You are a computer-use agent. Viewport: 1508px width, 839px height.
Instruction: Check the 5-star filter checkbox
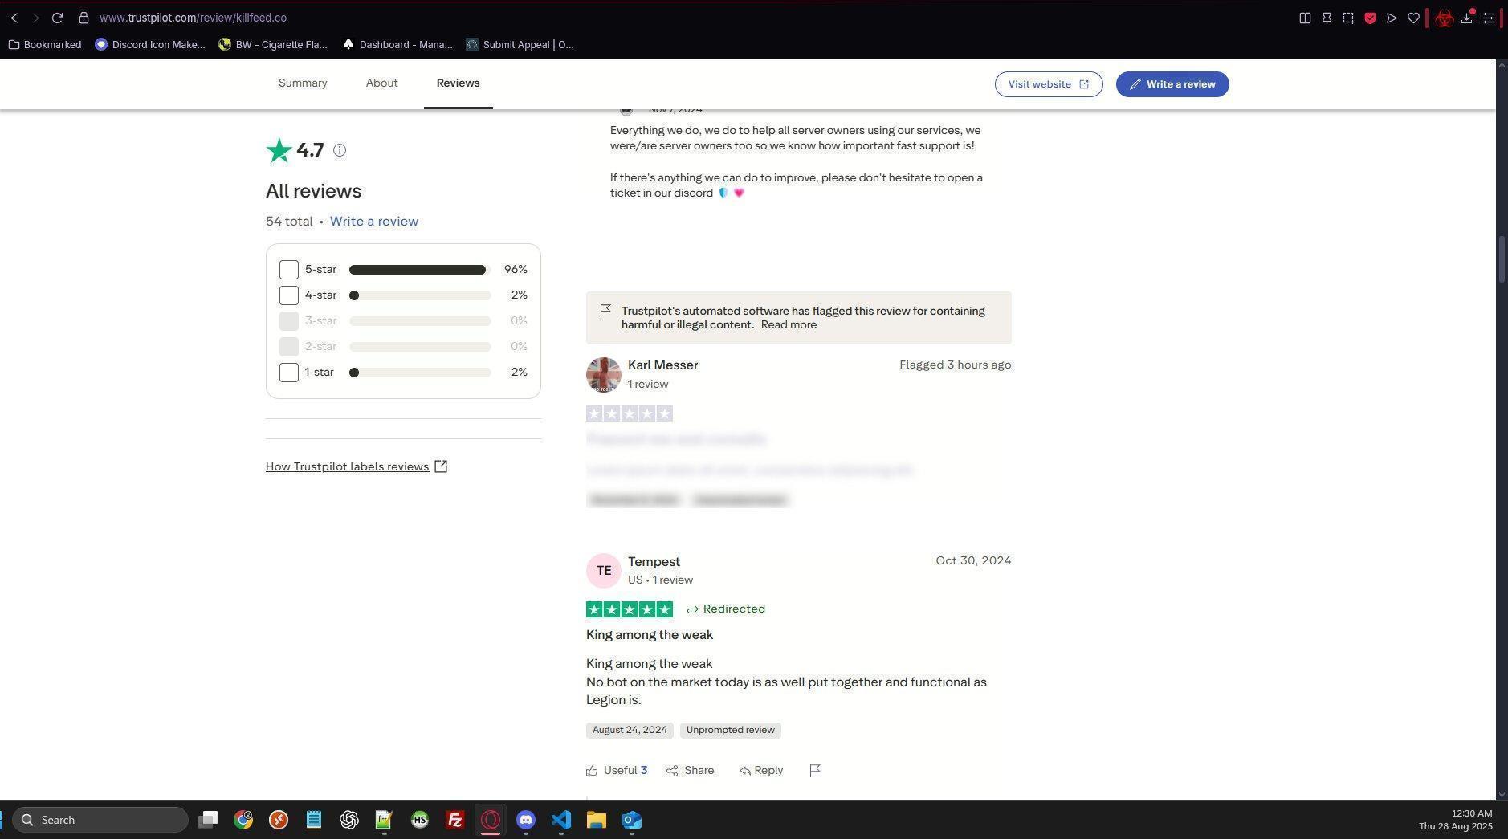click(289, 270)
